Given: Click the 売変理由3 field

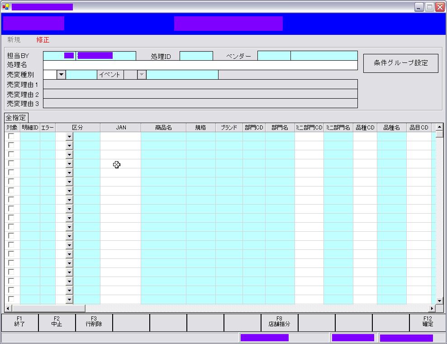Looking at the screenshot, I should point(200,103).
